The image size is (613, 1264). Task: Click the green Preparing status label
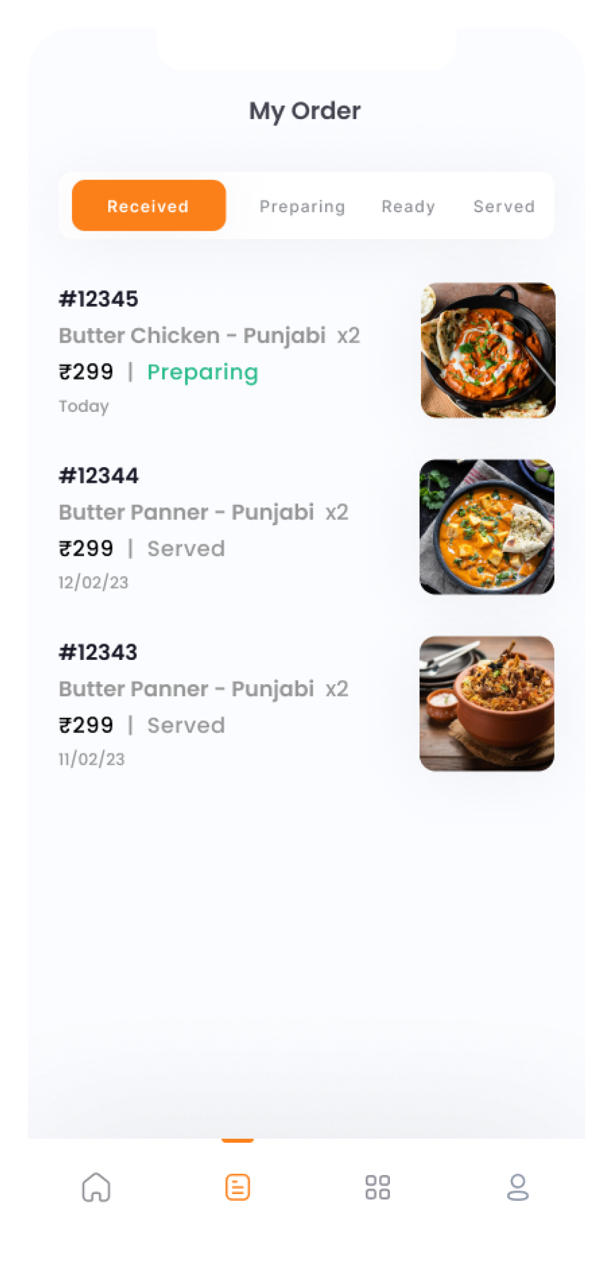(203, 373)
